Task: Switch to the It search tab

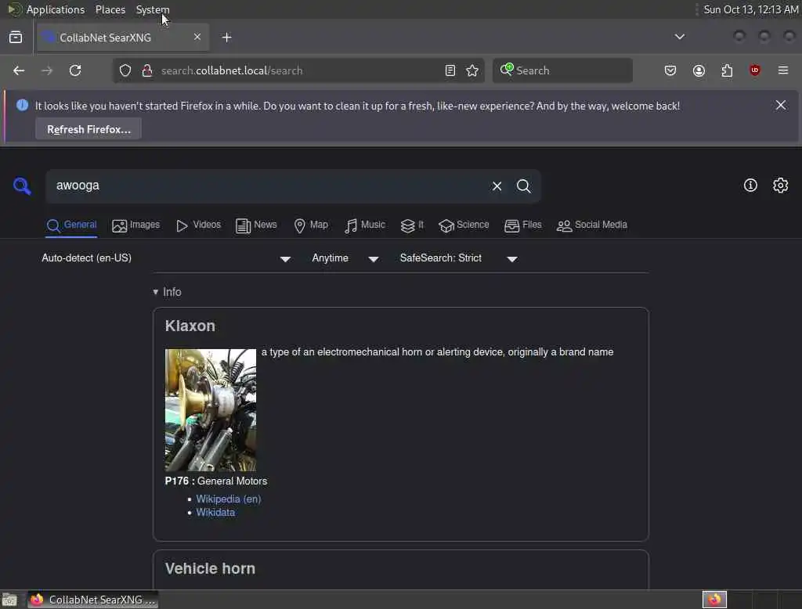Action: [x=412, y=225]
